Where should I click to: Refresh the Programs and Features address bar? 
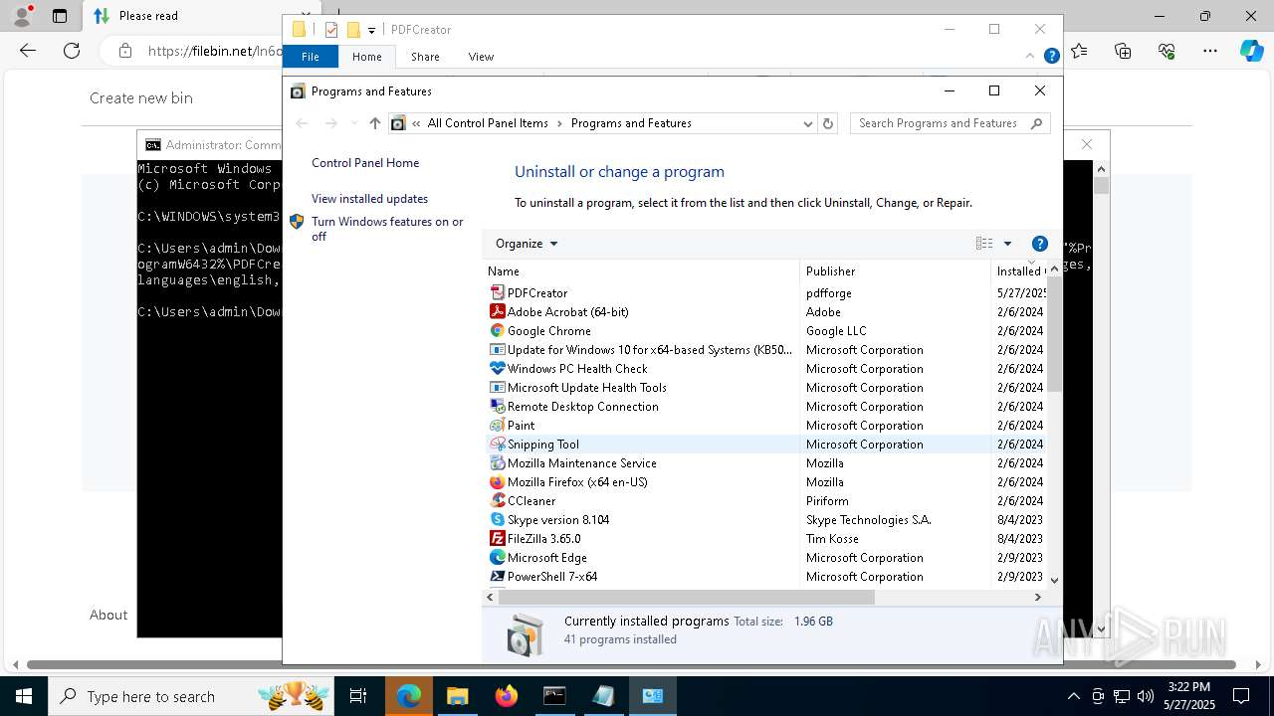(828, 123)
